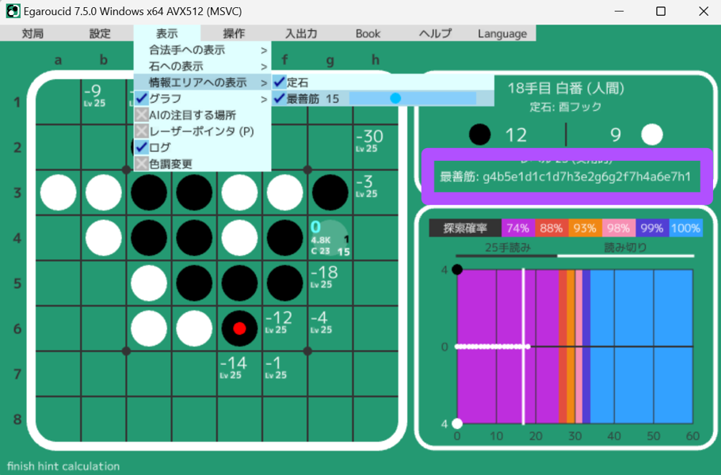Screen dimensions: 721x475
Task: Click the Egaroucid app icon in title bar
Action: (x=13, y=11)
